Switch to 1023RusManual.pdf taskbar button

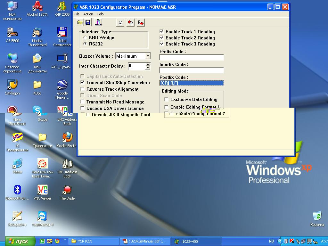click(x=145, y=241)
